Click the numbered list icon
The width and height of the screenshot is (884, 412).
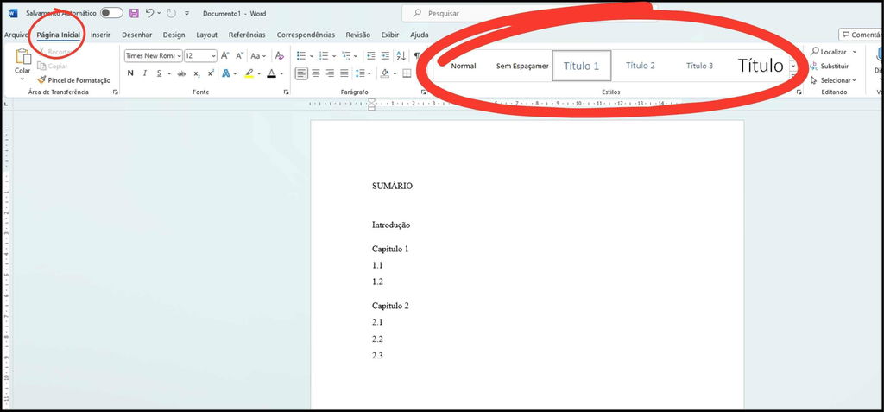click(324, 56)
